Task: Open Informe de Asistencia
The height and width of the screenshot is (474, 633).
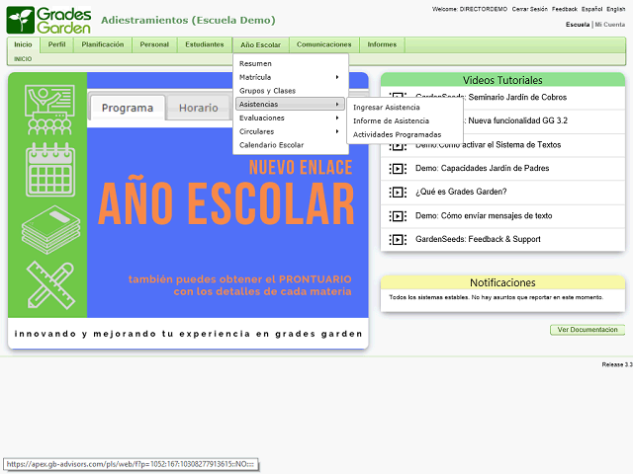Action: tap(391, 120)
